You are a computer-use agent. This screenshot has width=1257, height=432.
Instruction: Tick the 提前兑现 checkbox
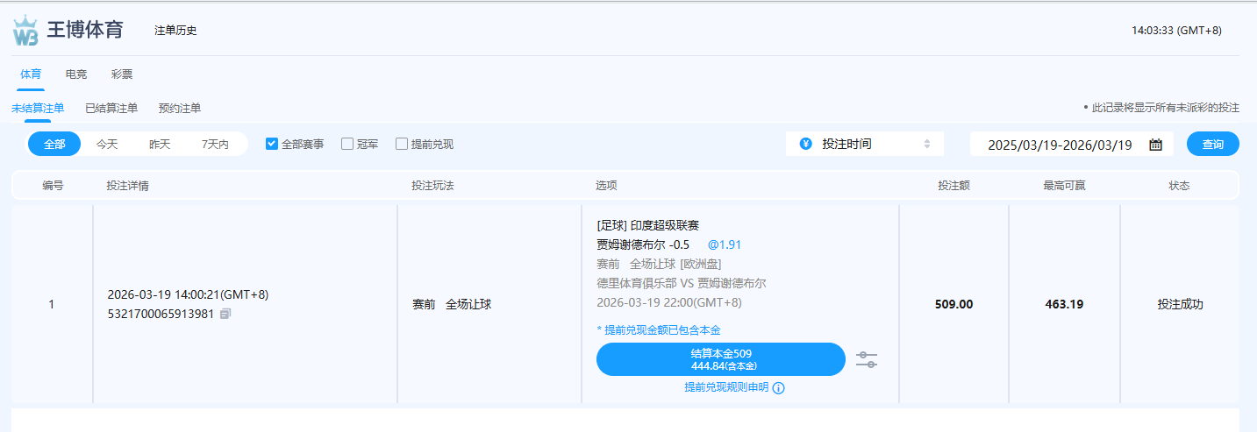click(x=402, y=144)
